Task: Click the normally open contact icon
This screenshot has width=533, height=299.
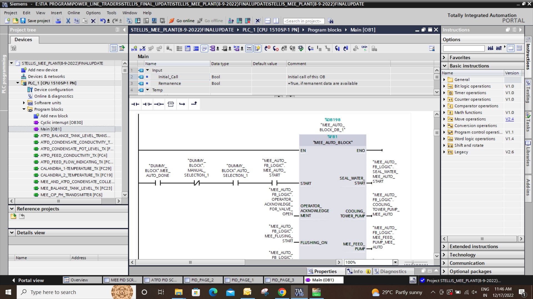Action: coord(135,104)
